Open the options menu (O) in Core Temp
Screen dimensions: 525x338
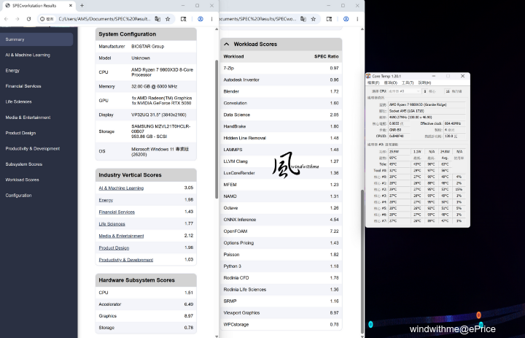390,82
